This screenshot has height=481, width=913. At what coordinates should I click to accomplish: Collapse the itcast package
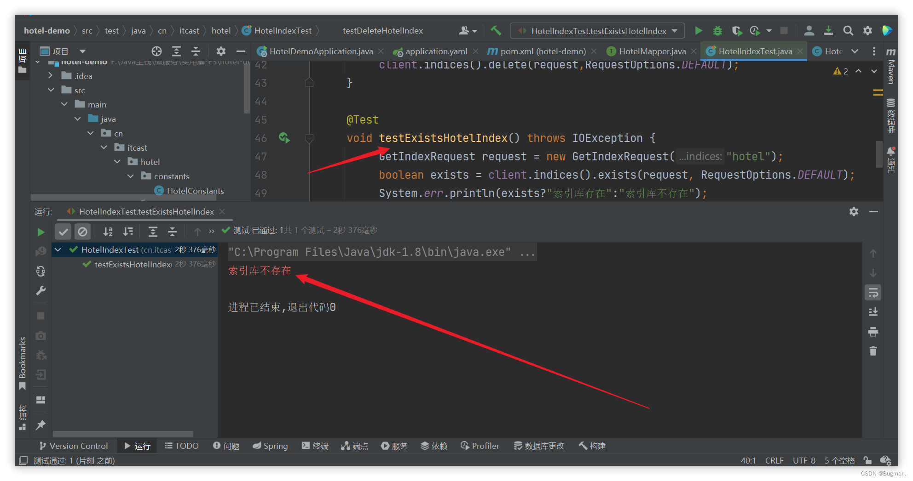104,147
